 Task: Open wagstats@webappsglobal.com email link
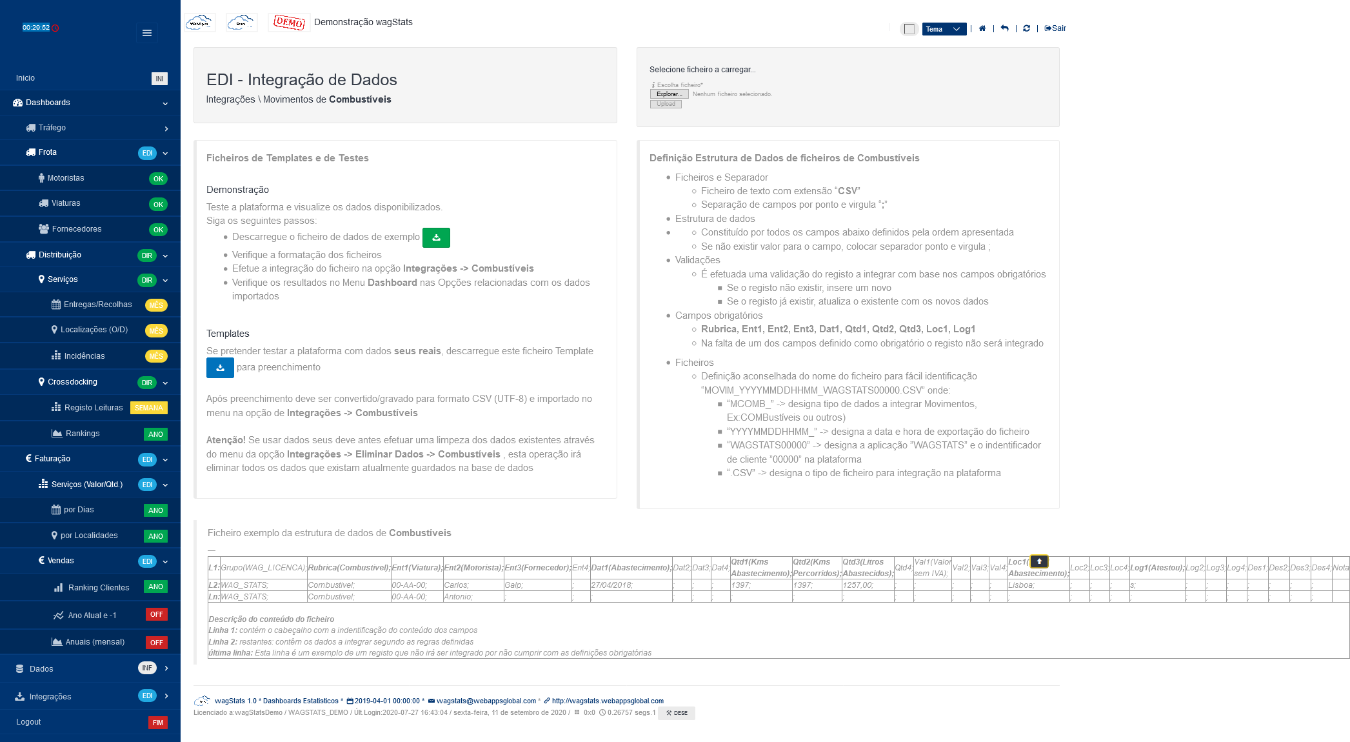point(486,701)
